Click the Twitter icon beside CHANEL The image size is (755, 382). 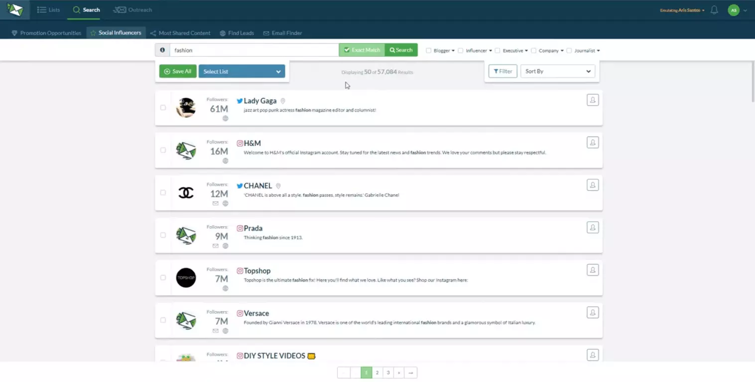pos(240,186)
